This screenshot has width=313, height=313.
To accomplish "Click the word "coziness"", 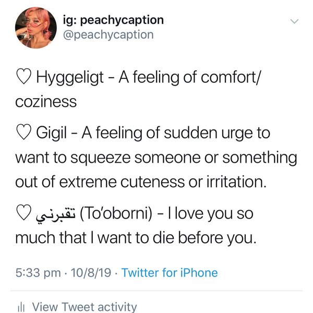I will click(x=46, y=102).
